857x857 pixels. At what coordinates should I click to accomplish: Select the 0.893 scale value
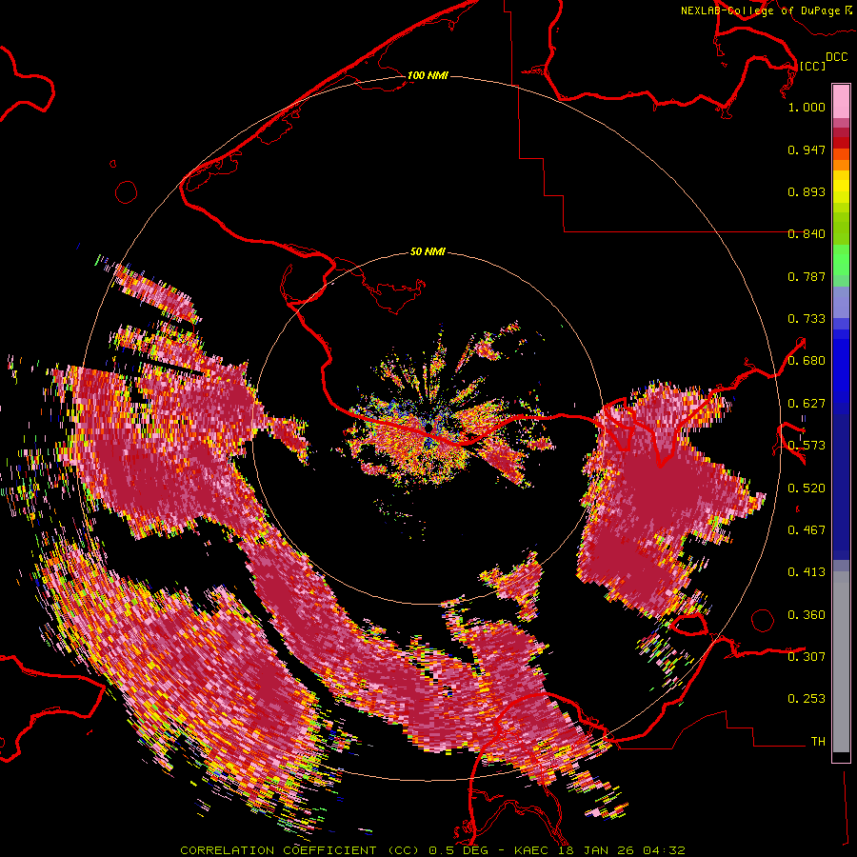click(807, 191)
